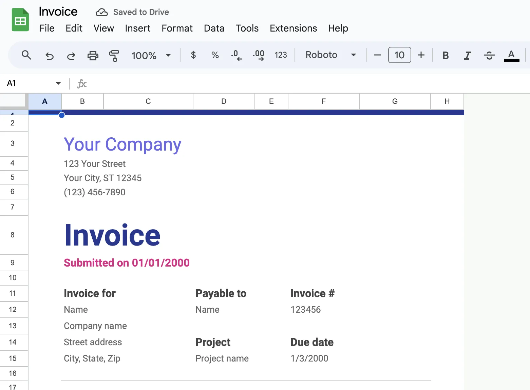Open the Insert menu
The height and width of the screenshot is (390, 530).
pyautogui.click(x=138, y=28)
